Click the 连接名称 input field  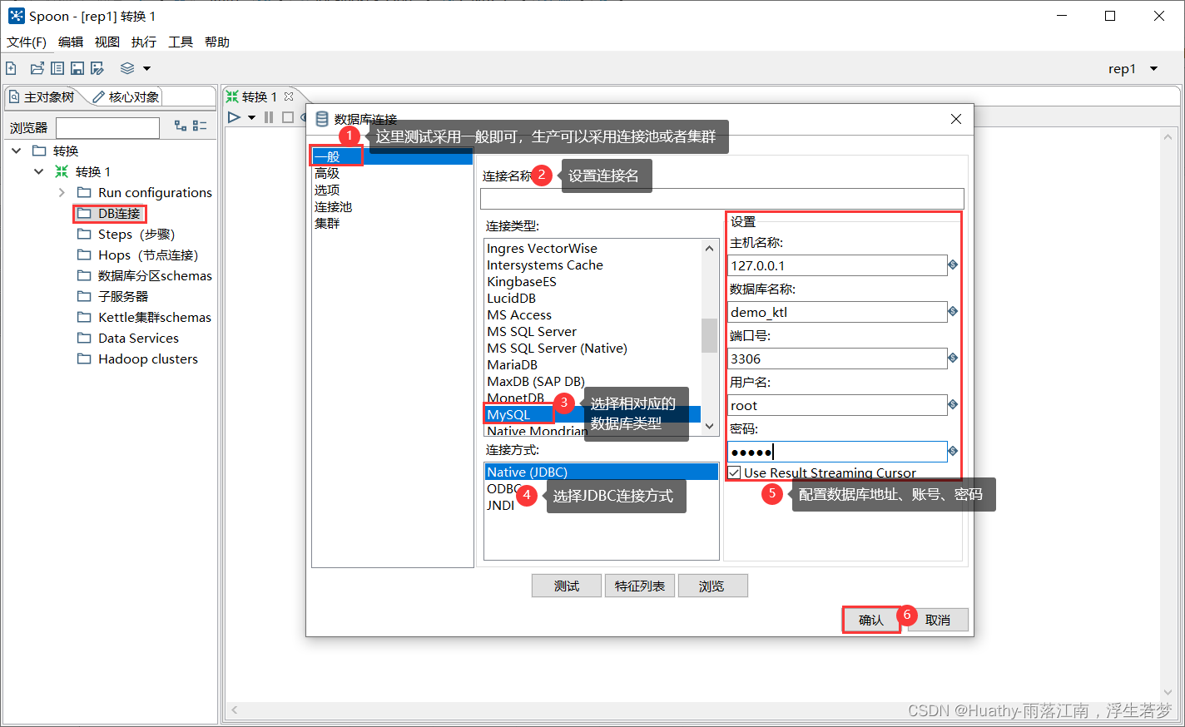[x=721, y=198]
